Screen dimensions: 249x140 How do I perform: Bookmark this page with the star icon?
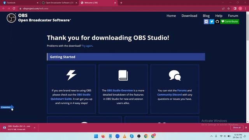pos(229,9)
